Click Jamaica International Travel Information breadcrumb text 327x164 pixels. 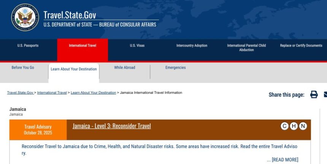tap(151, 93)
